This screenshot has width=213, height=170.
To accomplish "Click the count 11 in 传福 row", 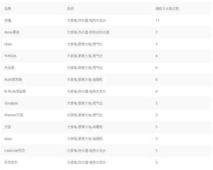I will [x=157, y=21].
